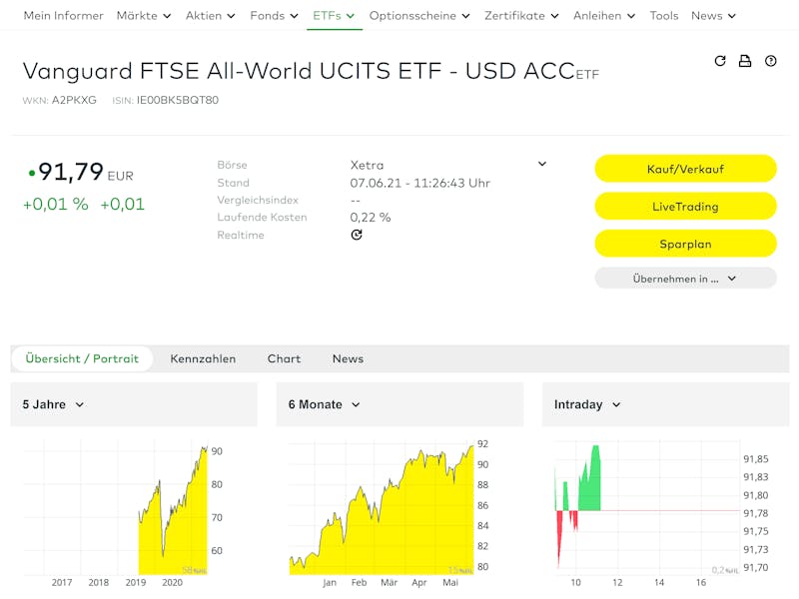Open Tools in the navigation
This screenshot has height=599, width=799.
664,16
